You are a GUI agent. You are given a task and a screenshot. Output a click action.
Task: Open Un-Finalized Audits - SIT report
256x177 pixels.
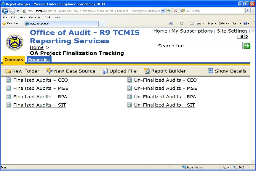164,105
